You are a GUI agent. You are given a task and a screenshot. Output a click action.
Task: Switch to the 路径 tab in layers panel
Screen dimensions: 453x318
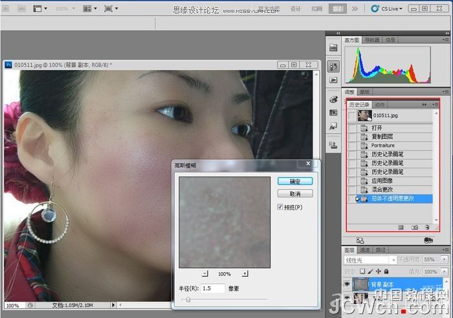[x=381, y=250]
